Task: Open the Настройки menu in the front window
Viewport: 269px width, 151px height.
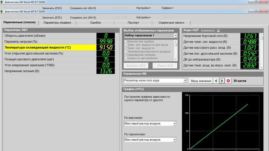Action: pos(143,17)
